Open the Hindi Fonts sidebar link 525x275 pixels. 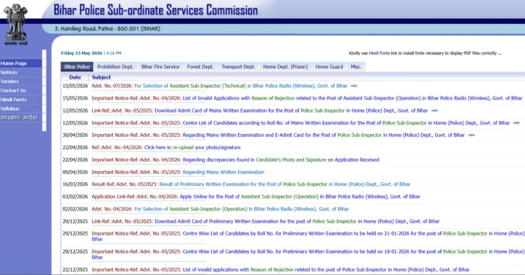pyautogui.click(x=13, y=100)
